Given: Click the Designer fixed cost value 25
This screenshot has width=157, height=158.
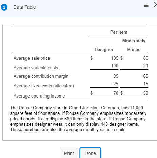Looking at the screenshot, I should (x=116, y=84).
